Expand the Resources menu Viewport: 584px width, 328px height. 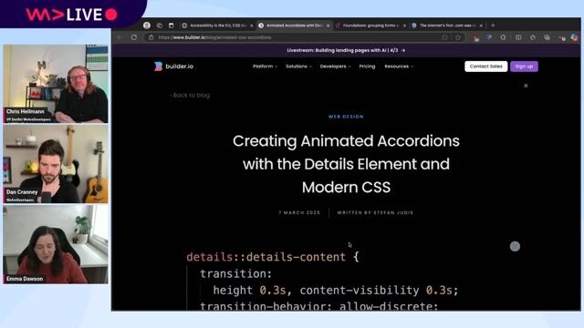coord(399,67)
